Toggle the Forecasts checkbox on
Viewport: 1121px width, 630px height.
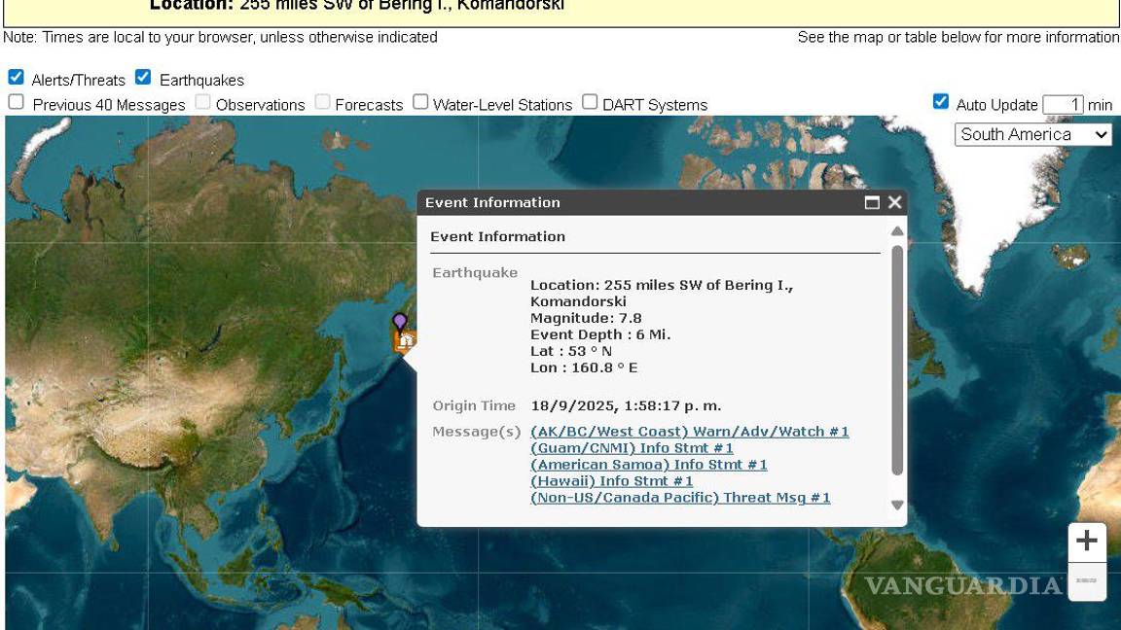(321, 100)
